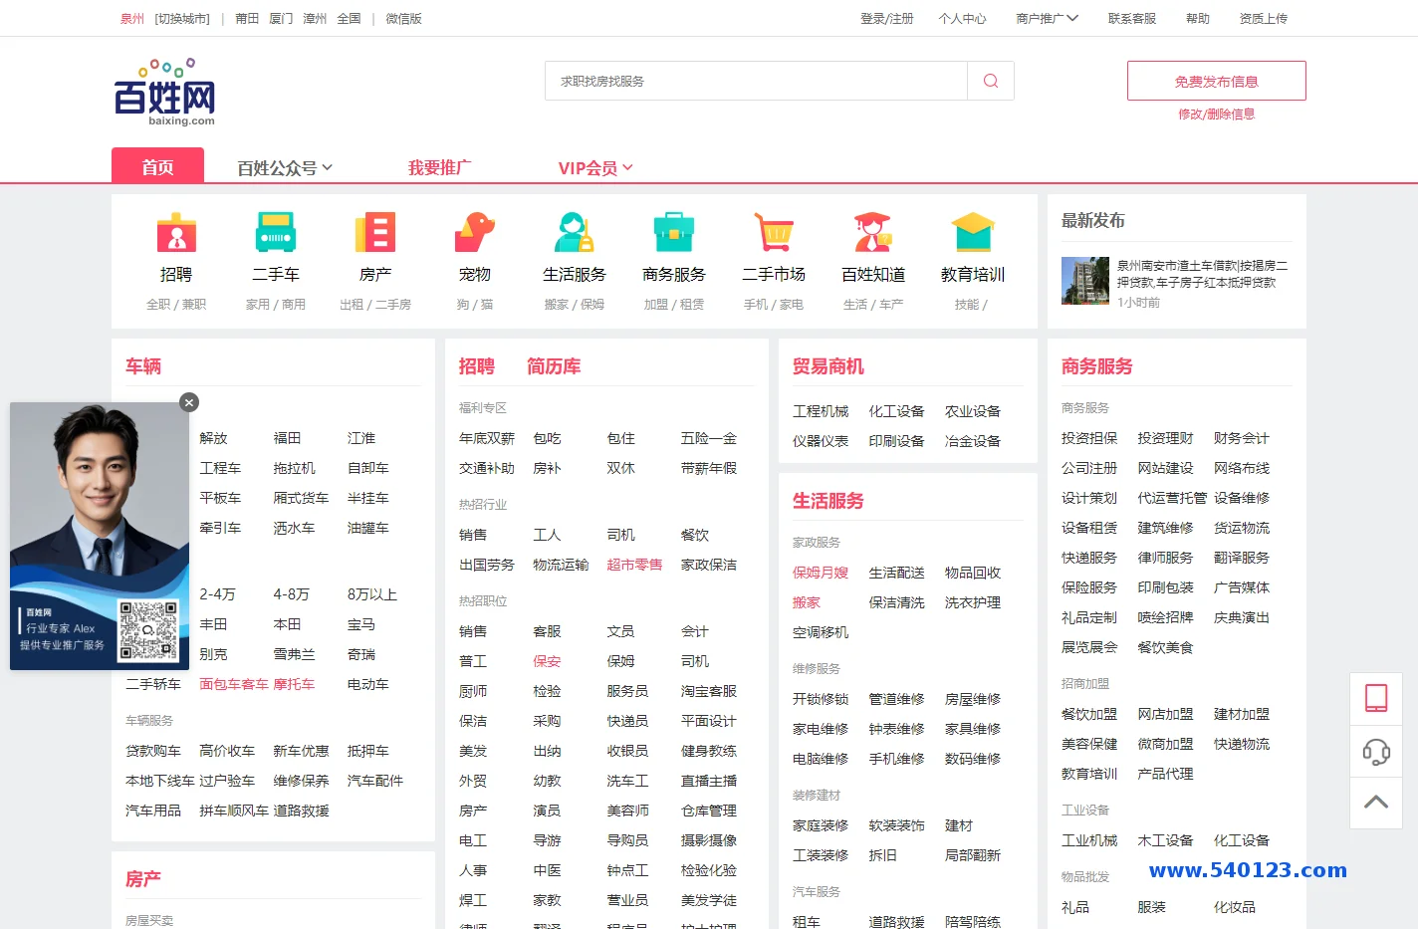Click 淘宝客服 in job positions
Screen dimensions: 1418x929
[x=709, y=691]
